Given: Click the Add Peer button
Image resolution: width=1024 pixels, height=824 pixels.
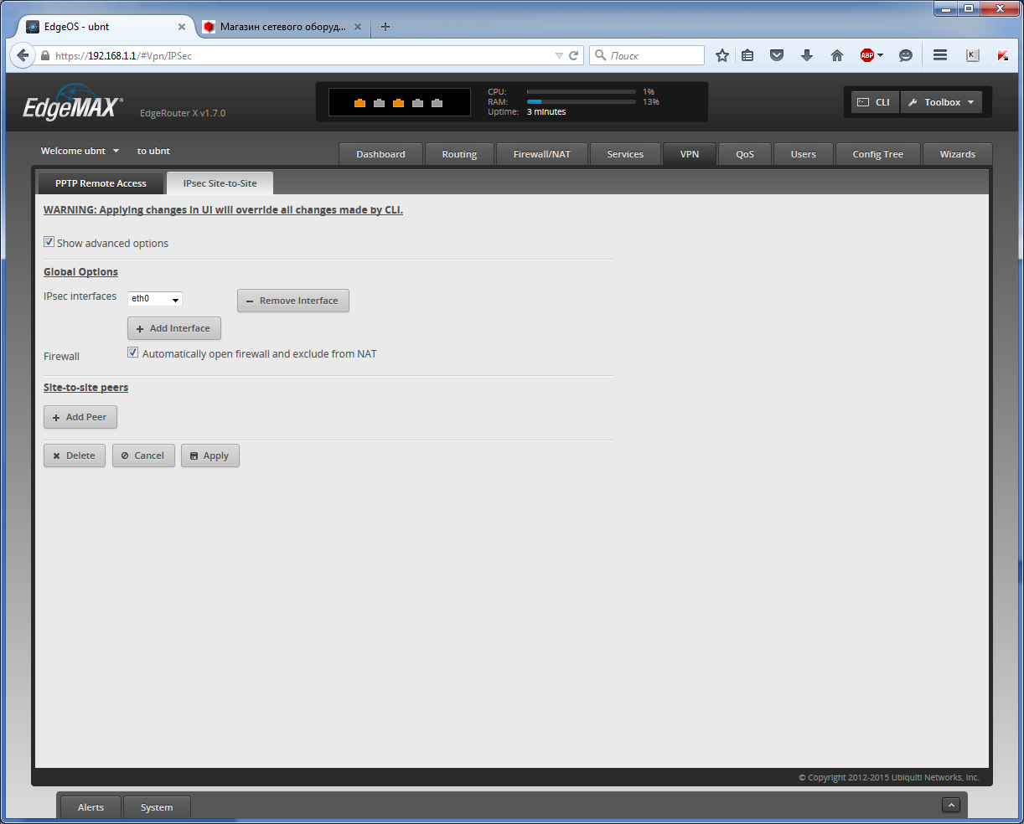Looking at the screenshot, I should pos(80,417).
